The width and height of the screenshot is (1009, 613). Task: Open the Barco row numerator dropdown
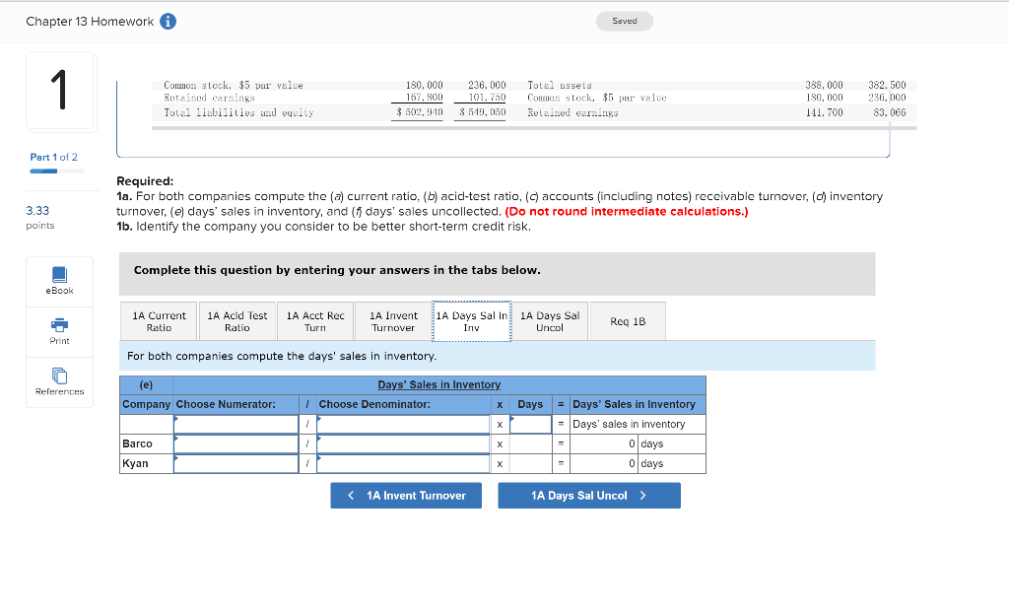(235, 443)
